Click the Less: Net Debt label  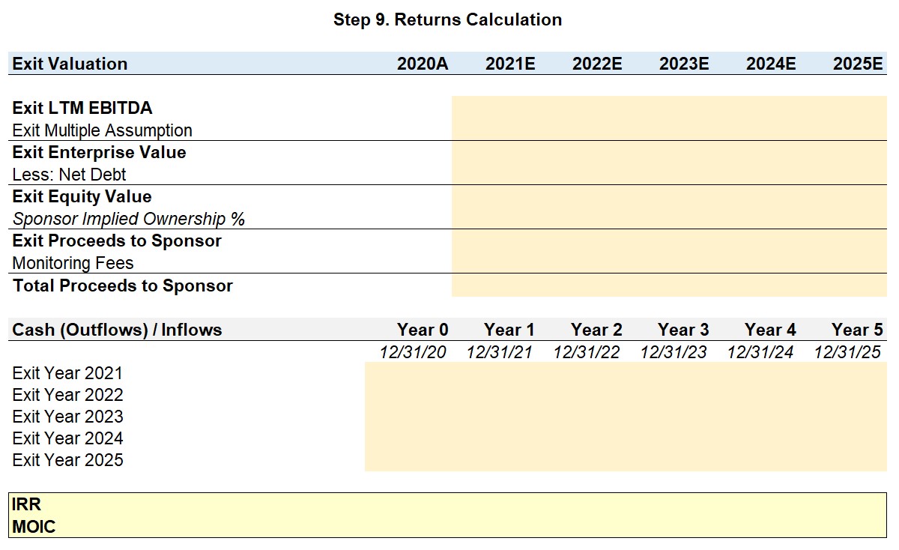70,175
